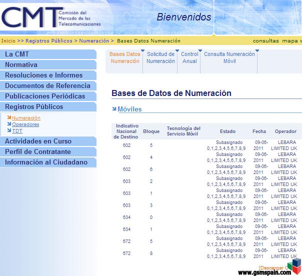Click the arrow icon beside TDT
302x276 pixels.
tap(9, 130)
